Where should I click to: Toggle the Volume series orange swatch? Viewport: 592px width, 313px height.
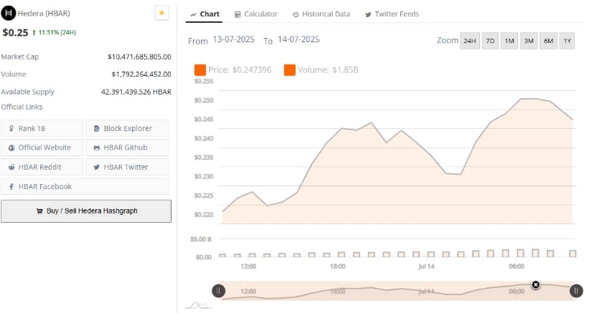pyautogui.click(x=290, y=69)
